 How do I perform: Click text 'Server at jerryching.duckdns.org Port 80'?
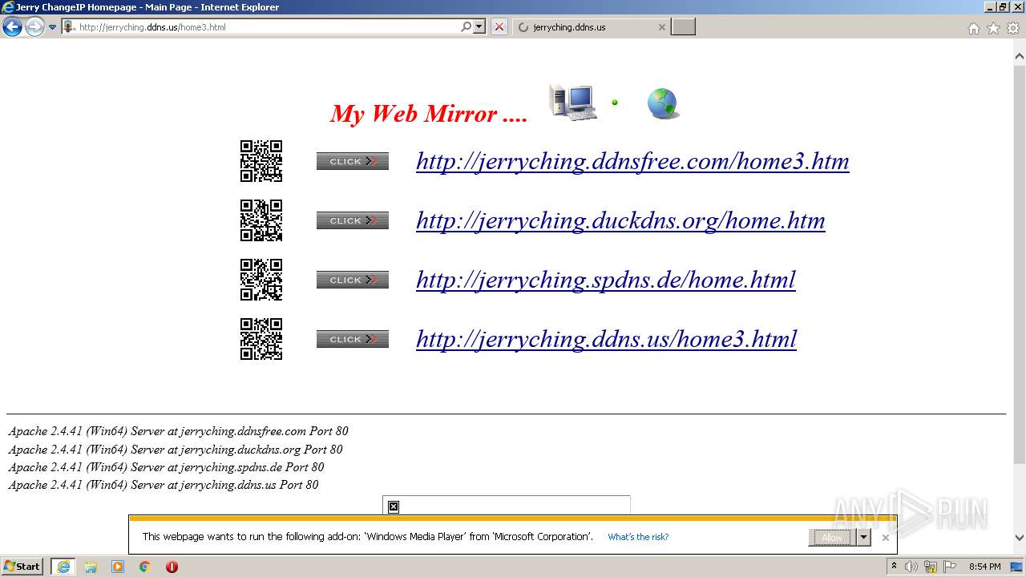[x=236, y=450]
